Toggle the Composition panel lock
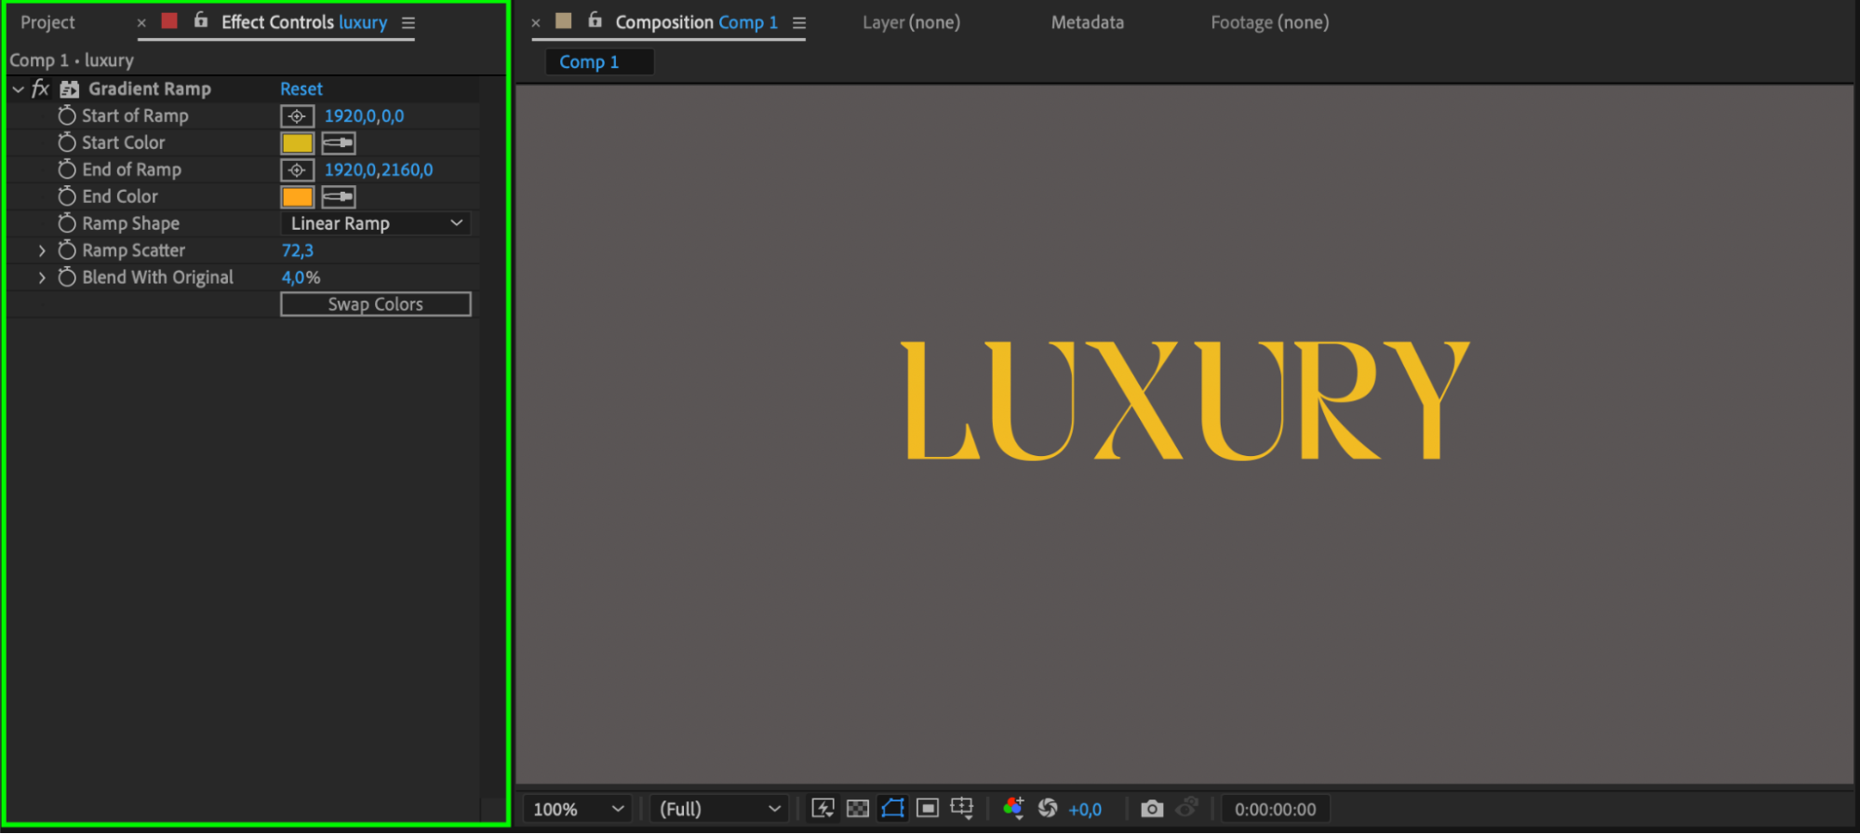 [595, 20]
